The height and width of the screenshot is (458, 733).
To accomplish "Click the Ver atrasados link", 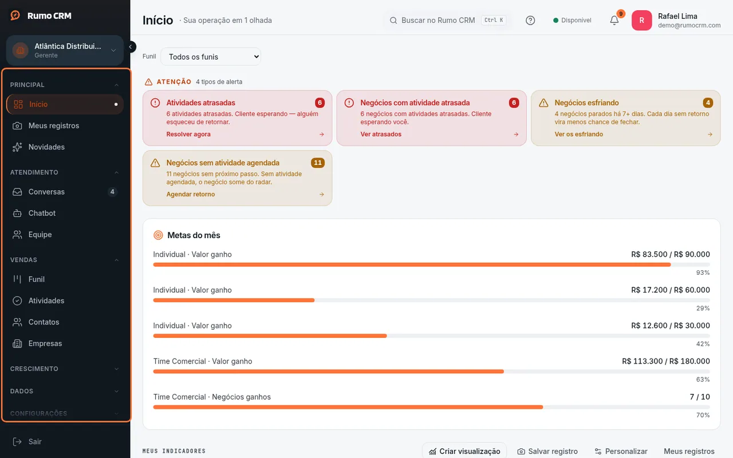I will [x=381, y=135].
